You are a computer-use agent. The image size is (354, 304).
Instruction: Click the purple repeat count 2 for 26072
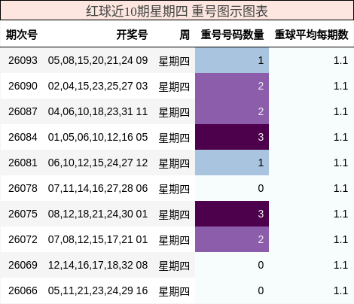(x=232, y=239)
